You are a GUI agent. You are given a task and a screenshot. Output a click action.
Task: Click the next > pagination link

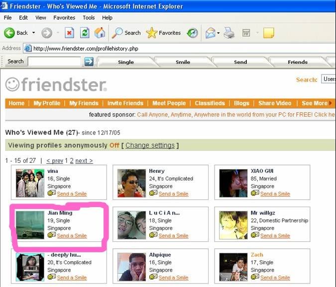[x=84, y=160]
